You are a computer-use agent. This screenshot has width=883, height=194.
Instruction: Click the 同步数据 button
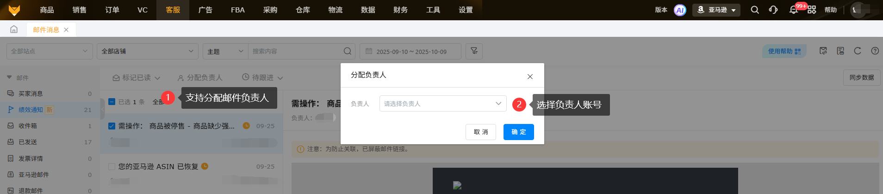[x=862, y=77]
